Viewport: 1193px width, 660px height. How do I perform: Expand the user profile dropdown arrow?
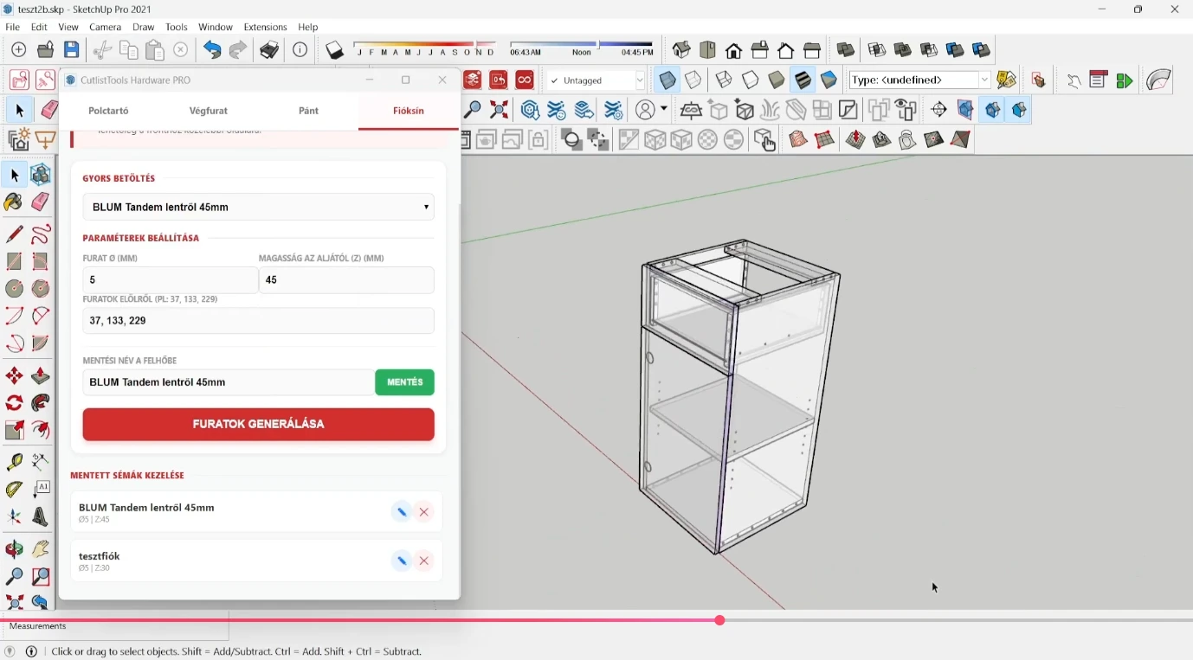(663, 109)
